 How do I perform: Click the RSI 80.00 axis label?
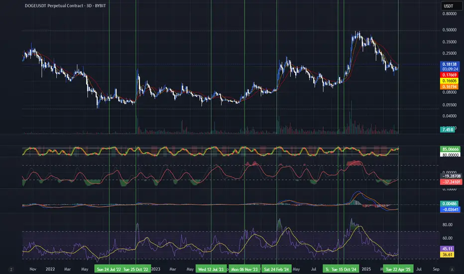(447, 225)
